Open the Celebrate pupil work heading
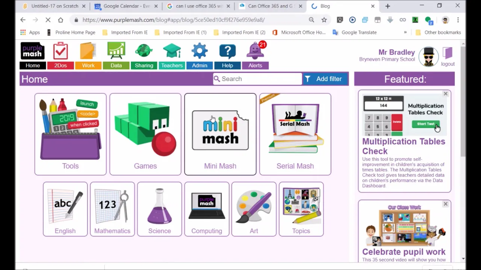Screen dimensions: 481x270 coord(404,252)
